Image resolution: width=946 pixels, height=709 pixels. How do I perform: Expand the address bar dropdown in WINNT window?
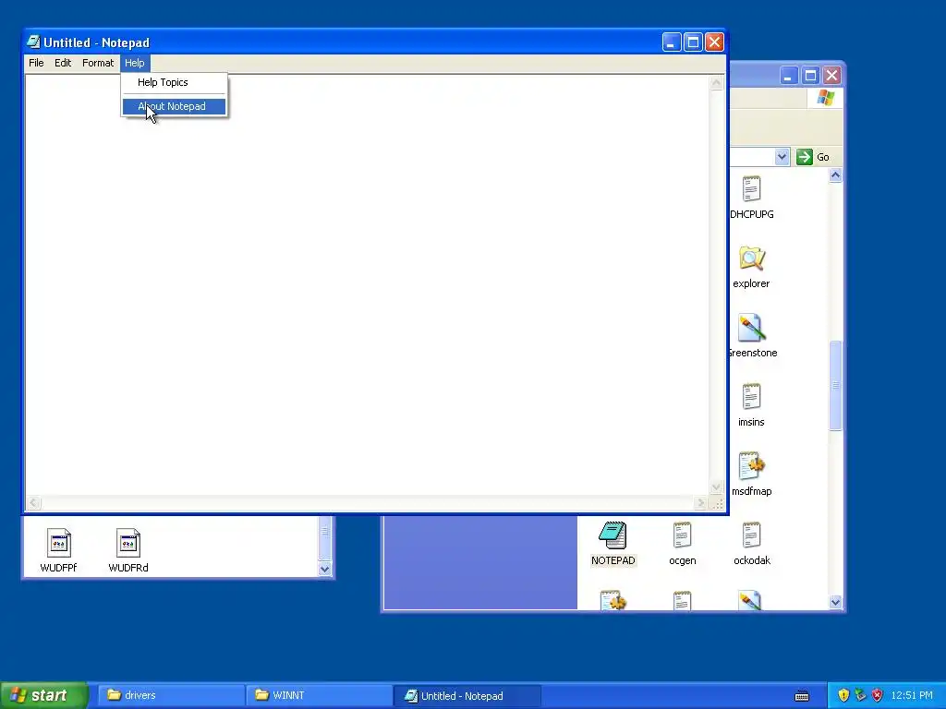pos(782,157)
